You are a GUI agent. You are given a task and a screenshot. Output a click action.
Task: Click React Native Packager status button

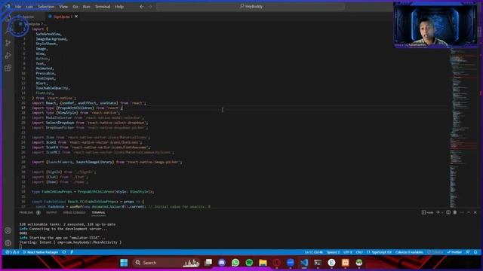(40, 252)
